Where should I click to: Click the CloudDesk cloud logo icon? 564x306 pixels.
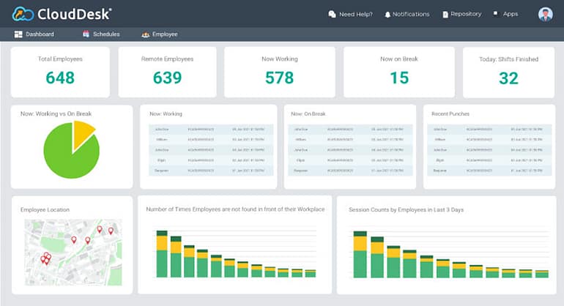22,14
